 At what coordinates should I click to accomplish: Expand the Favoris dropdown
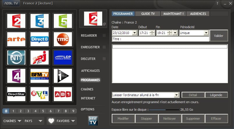coord(73,121)
